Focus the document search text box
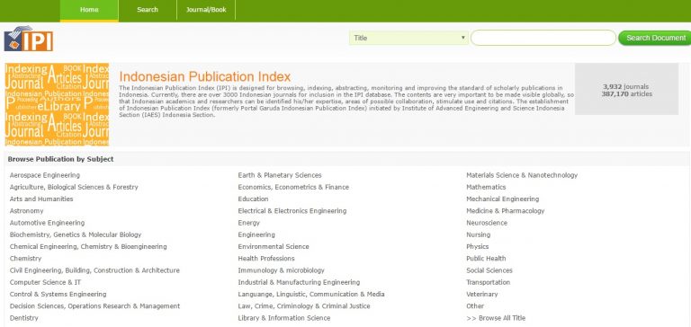Screen dimensions: 691x327 (543, 38)
